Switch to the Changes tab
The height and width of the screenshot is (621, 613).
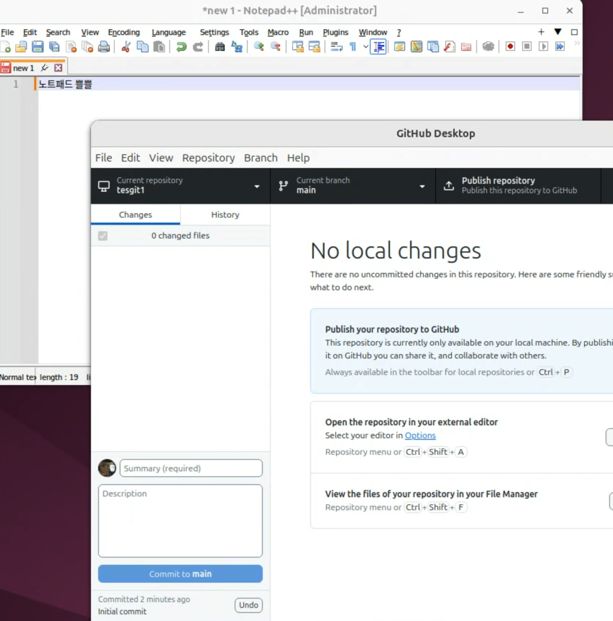pos(135,215)
